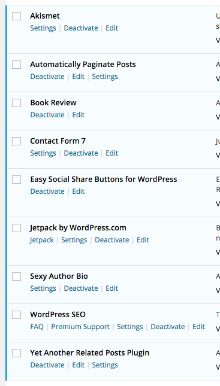This screenshot has height=386, width=220.
Task: Select Easy Social Share Buttons checkbox
Action: click(x=17, y=180)
